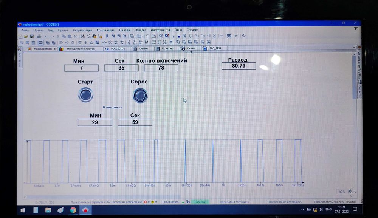Open the Вид menu
The width and height of the screenshot is (378, 218).
[51, 30]
